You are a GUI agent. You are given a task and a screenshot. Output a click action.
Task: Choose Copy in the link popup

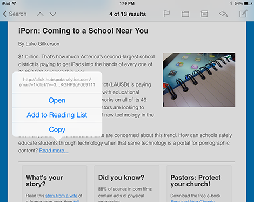[57, 129]
